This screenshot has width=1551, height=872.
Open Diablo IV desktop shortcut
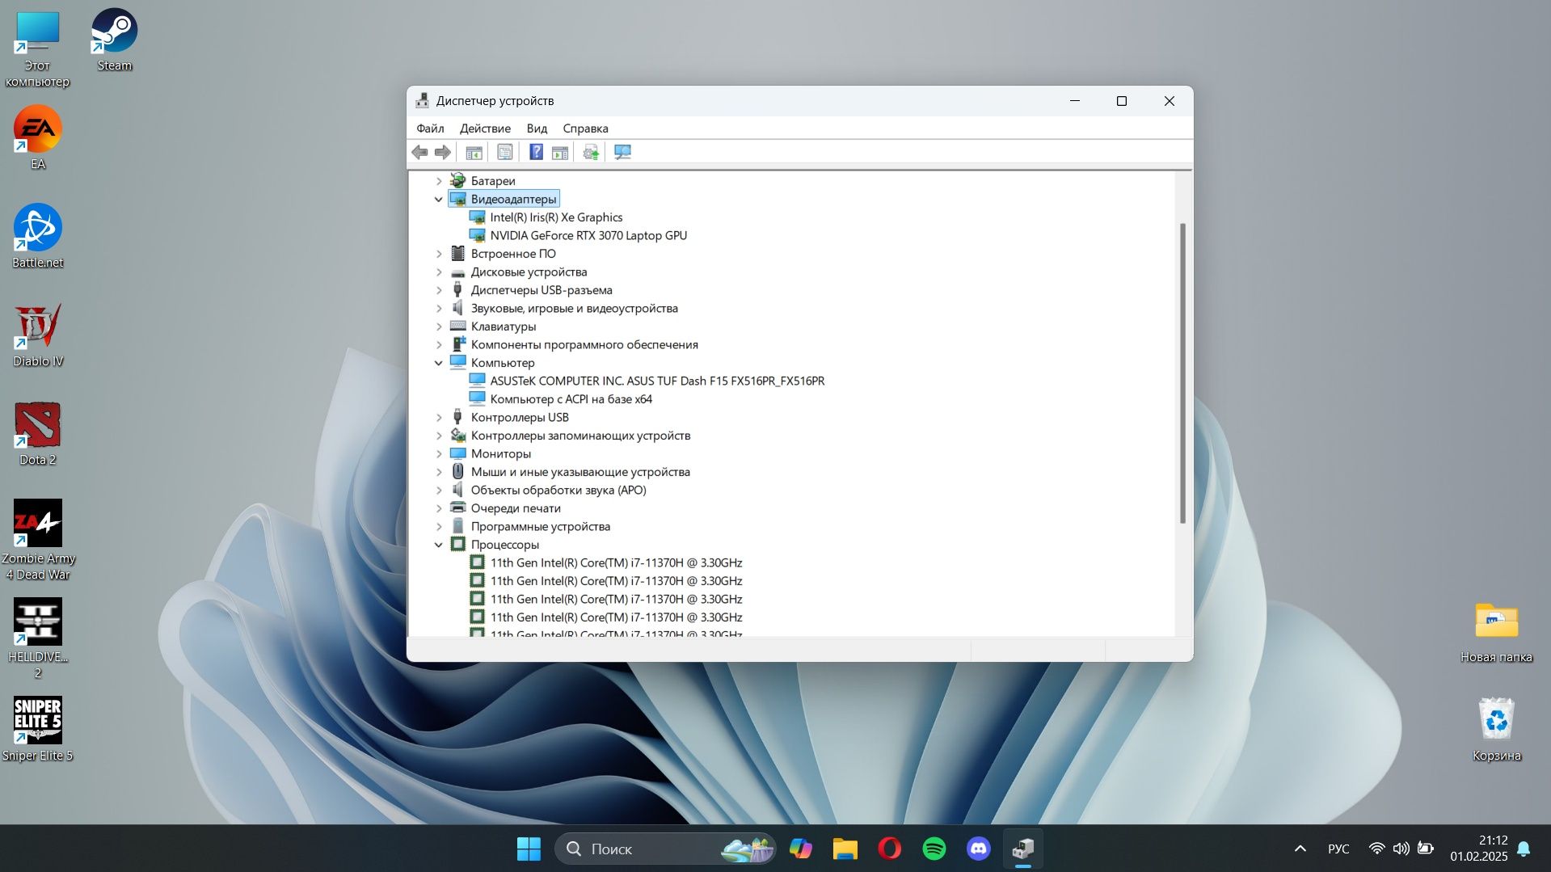pyautogui.click(x=37, y=335)
